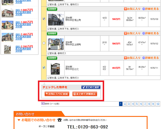The width and height of the screenshot is (162, 129).
Task: Check the 土師町 property checkbox
Action: click(44, 43)
